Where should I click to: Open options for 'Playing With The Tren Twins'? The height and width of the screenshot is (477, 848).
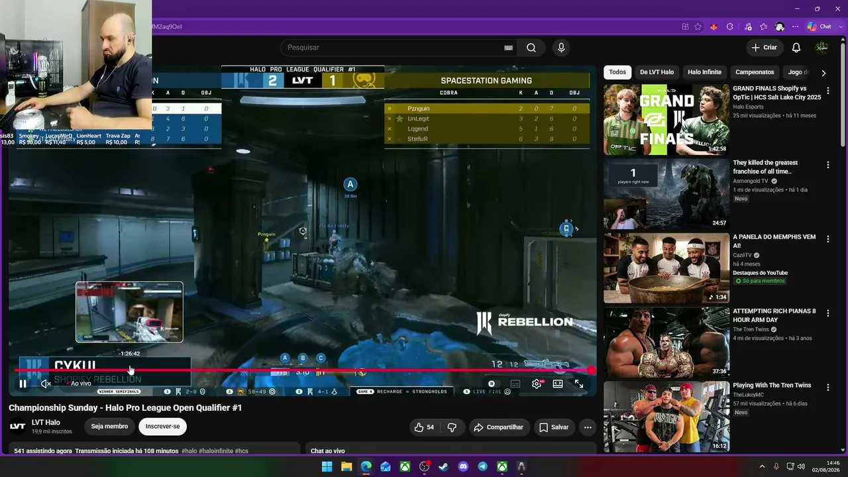click(x=827, y=388)
